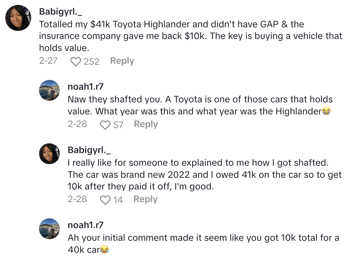The height and width of the screenshot is (258, 353).
Task: Click the 2-28 date next to 57 likes
Action: tap(77, 124)
